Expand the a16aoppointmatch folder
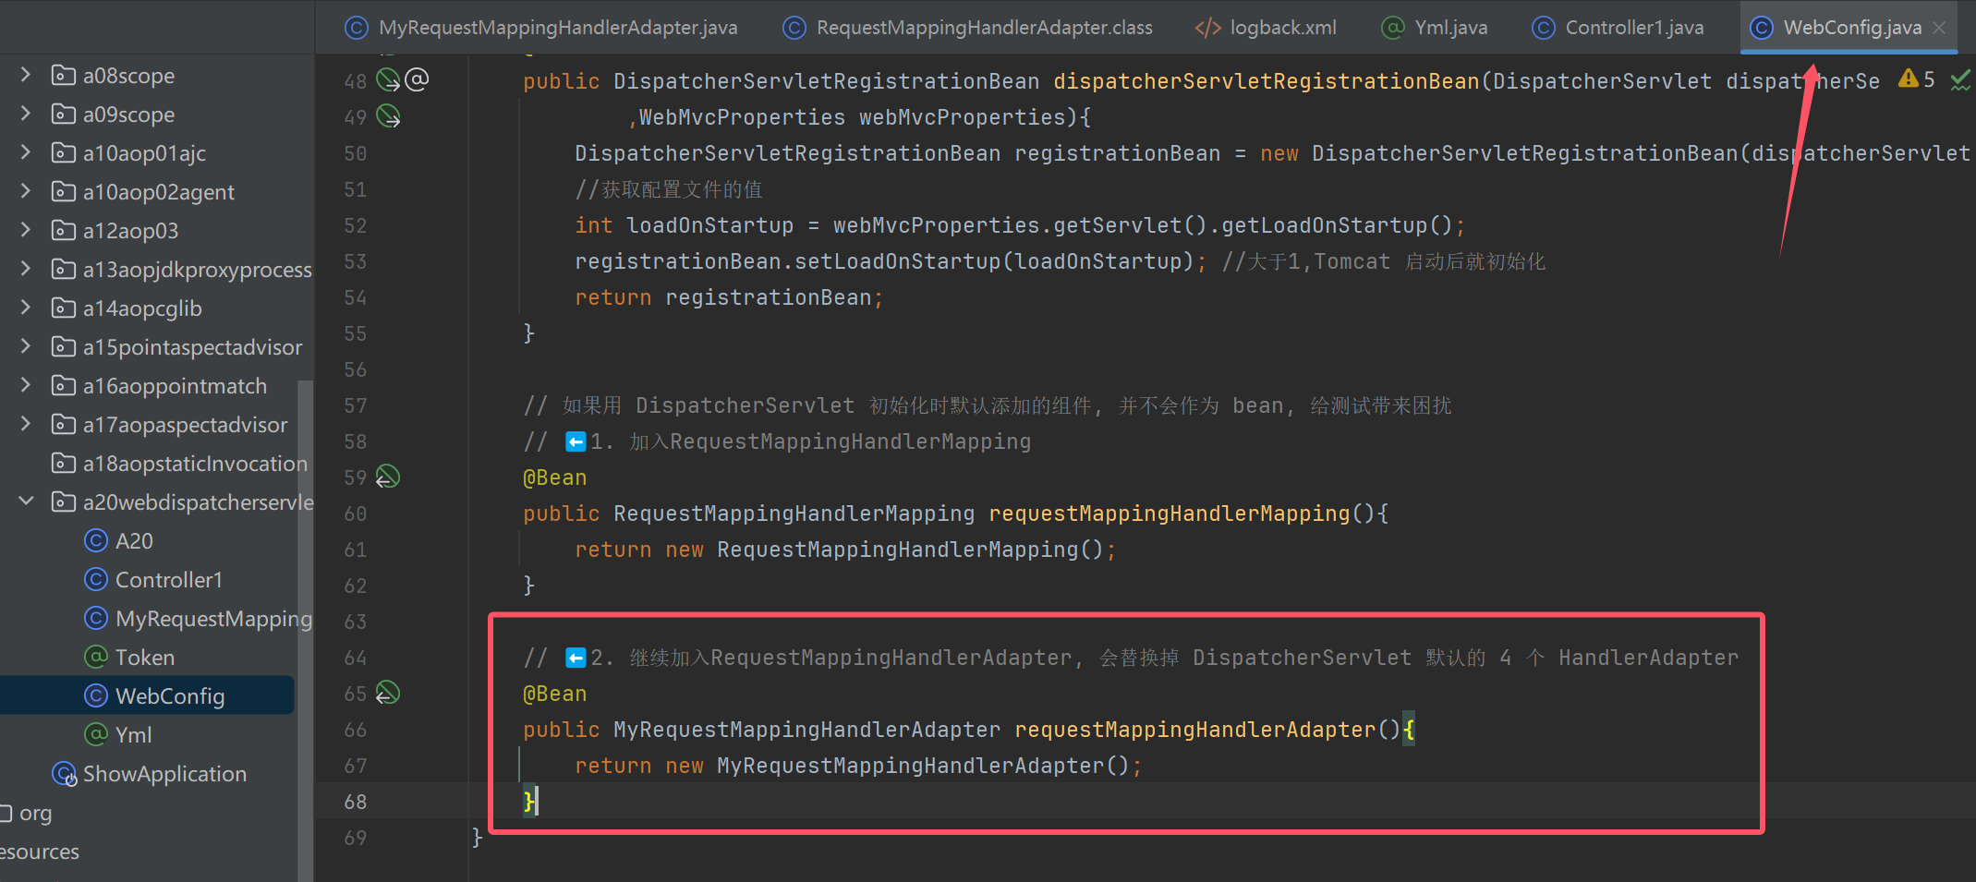 (x=26, y=385)
